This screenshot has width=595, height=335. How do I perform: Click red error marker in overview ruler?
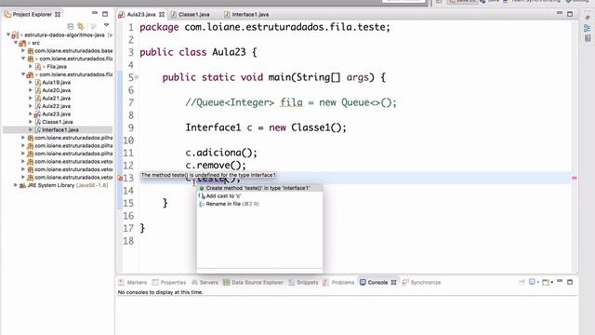point(575,178)
